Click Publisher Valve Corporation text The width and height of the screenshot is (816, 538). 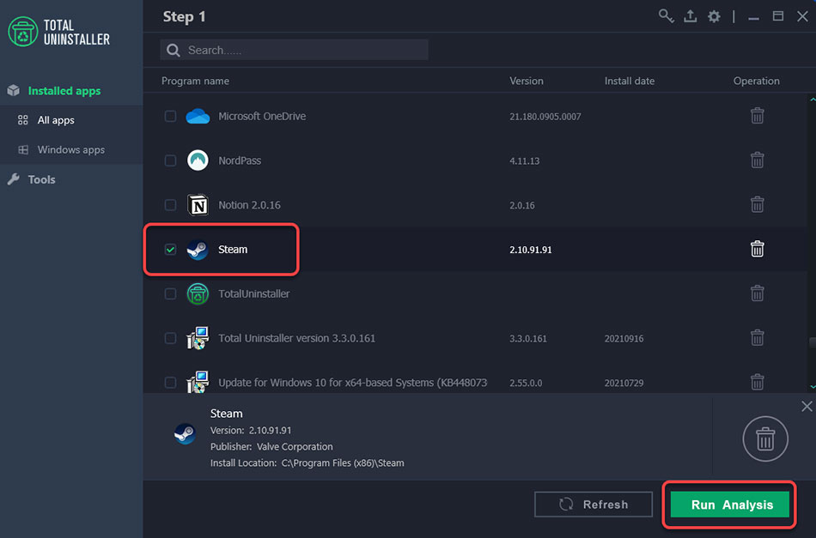pos(271,446)
